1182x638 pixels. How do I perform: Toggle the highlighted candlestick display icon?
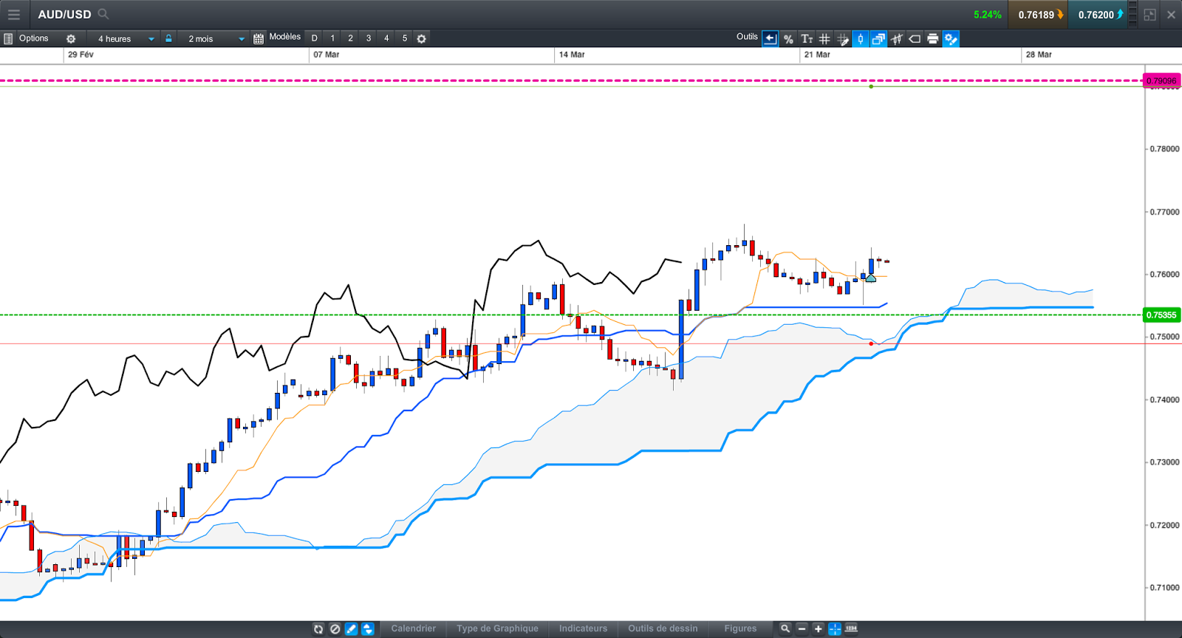pos(861,38)
